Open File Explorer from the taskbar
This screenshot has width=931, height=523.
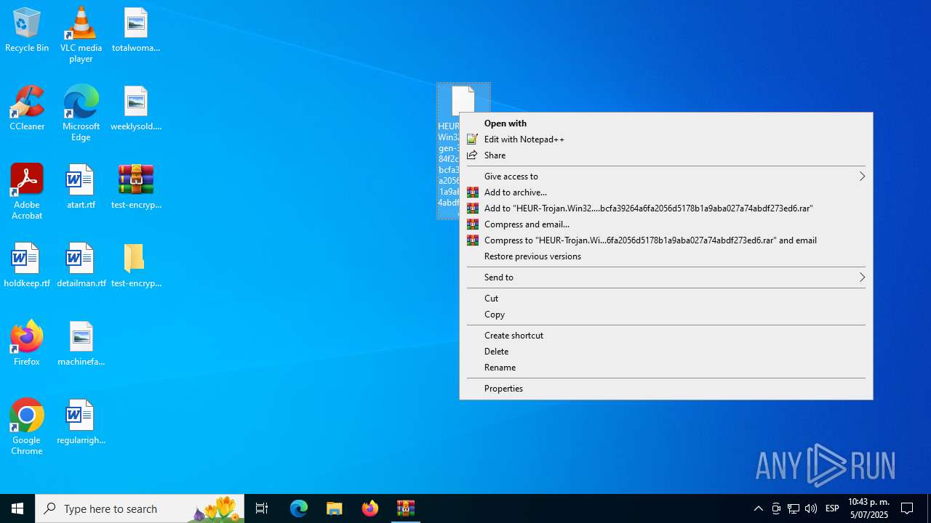(x=335, y=508)
